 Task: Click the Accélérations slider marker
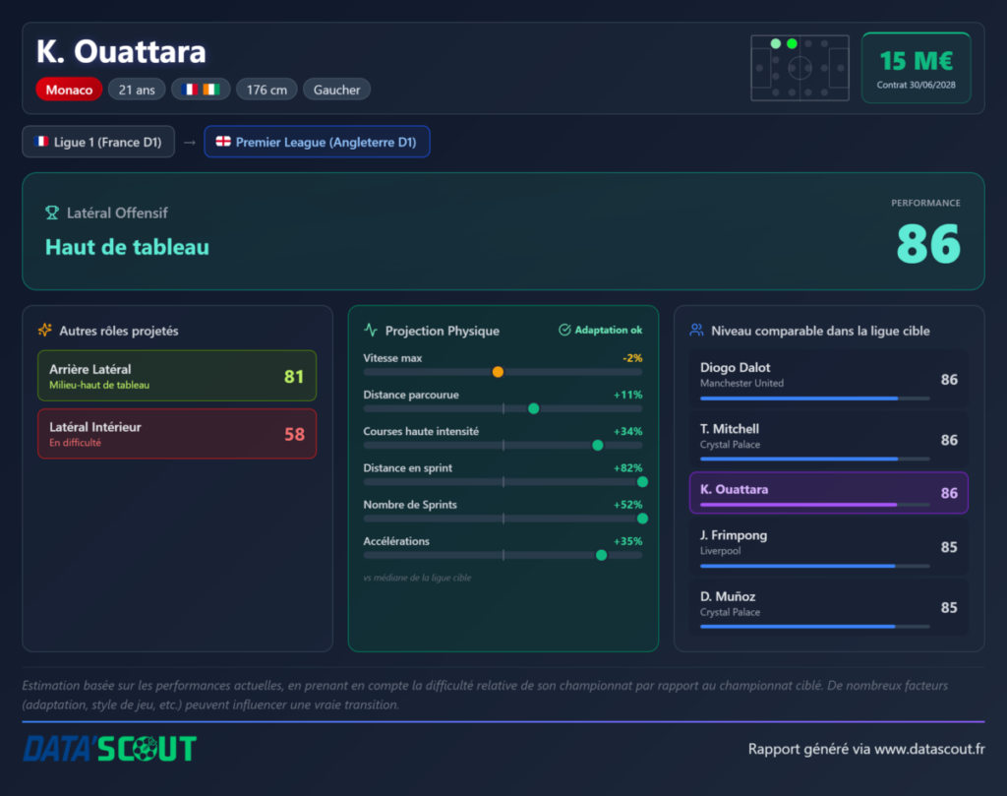pos(601,555)
